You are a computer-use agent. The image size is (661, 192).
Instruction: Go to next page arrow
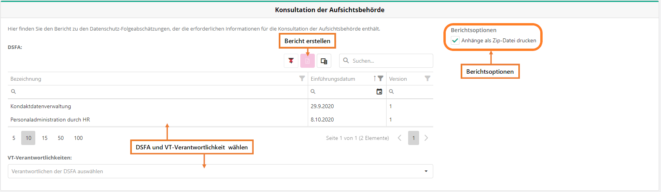[426, 138]
